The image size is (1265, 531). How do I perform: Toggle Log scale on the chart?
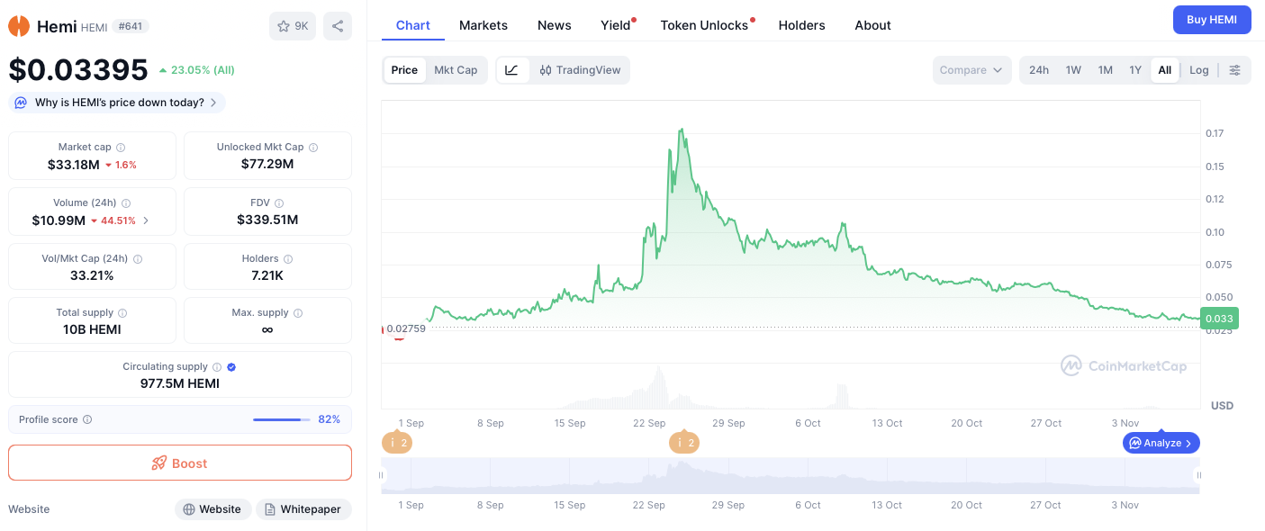[x=1198, y=70]
